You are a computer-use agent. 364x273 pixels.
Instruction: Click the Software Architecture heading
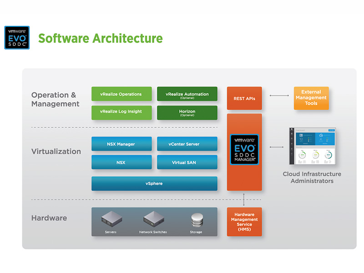(x=100, y=38)
